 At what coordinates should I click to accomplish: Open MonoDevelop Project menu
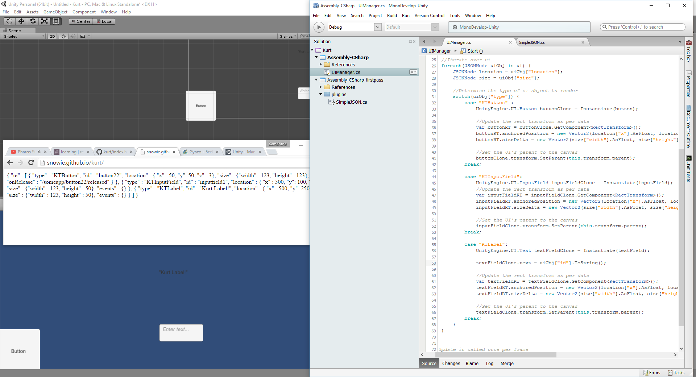[x=375, y=16]
